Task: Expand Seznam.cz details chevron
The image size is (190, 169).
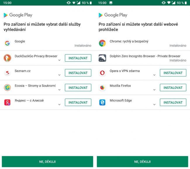Action: pyautogui.click(x=59, y=75)
